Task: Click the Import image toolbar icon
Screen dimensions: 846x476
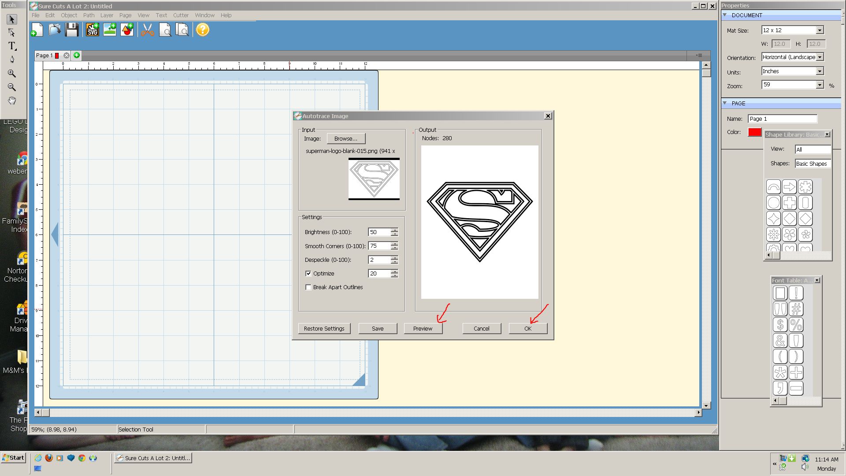Action: (x=110, y=30)
